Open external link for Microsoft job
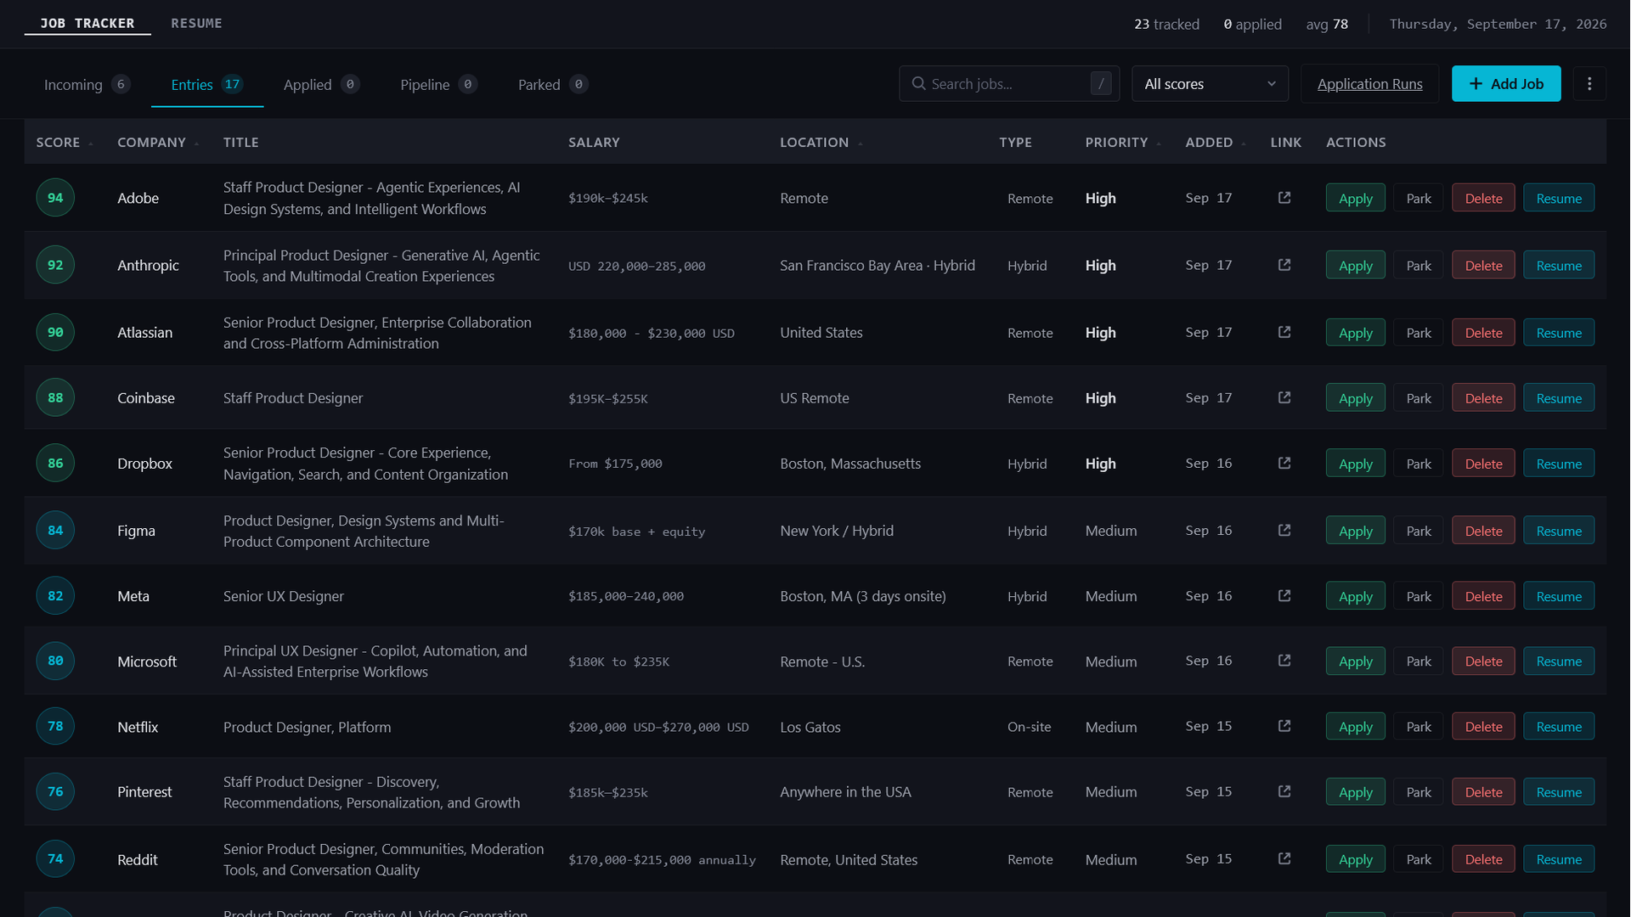This screenshot has height=917, width=1631. (x=1284, y=661)
